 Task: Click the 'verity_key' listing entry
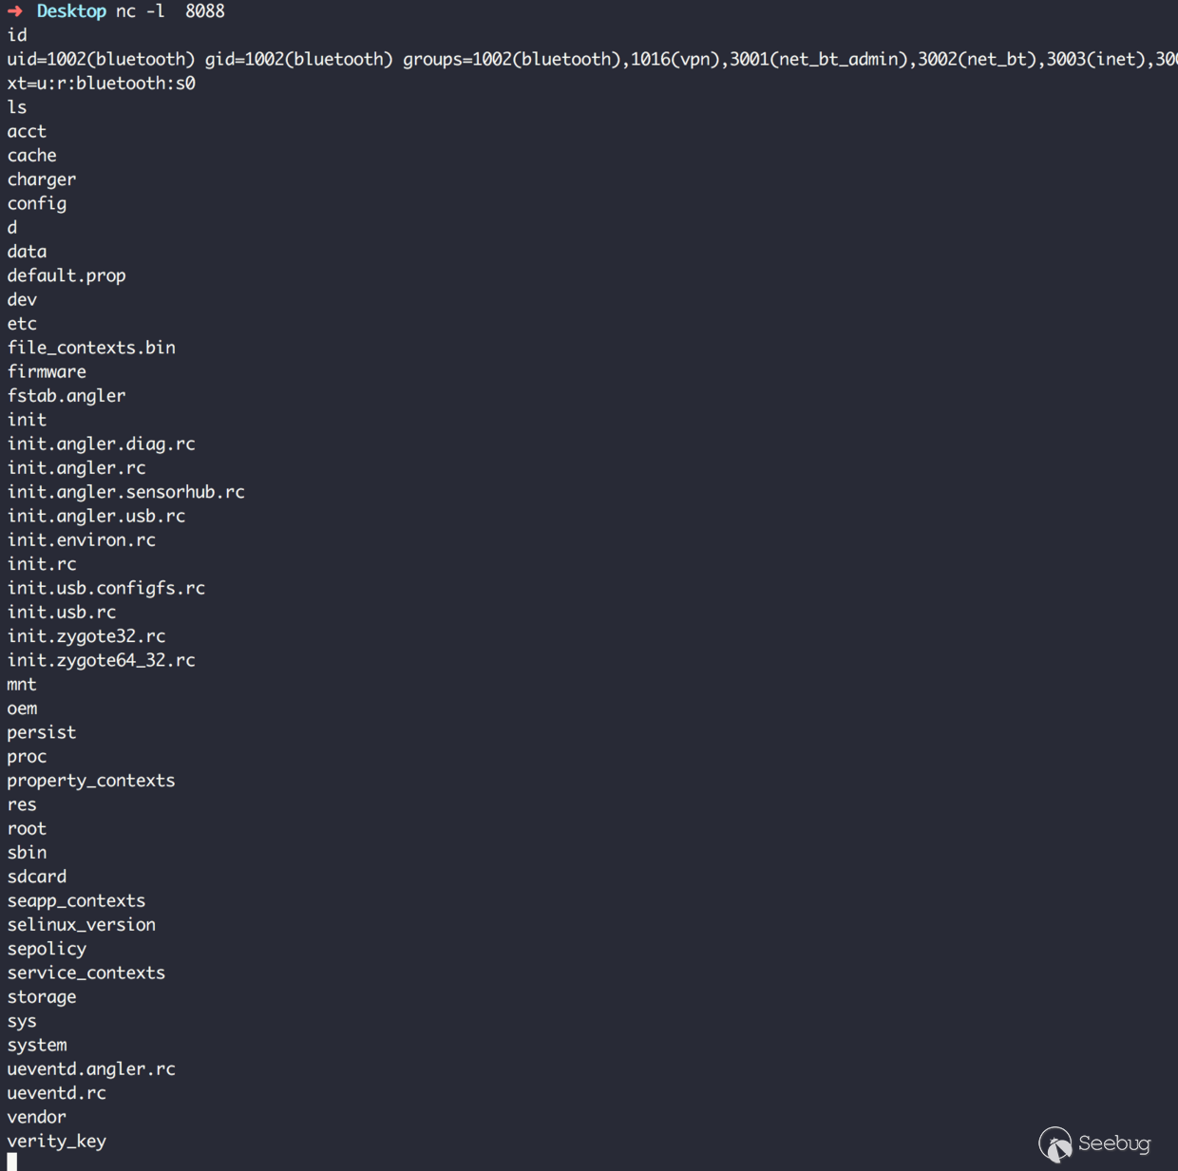pyautogui.click(x=57, y=1142)
